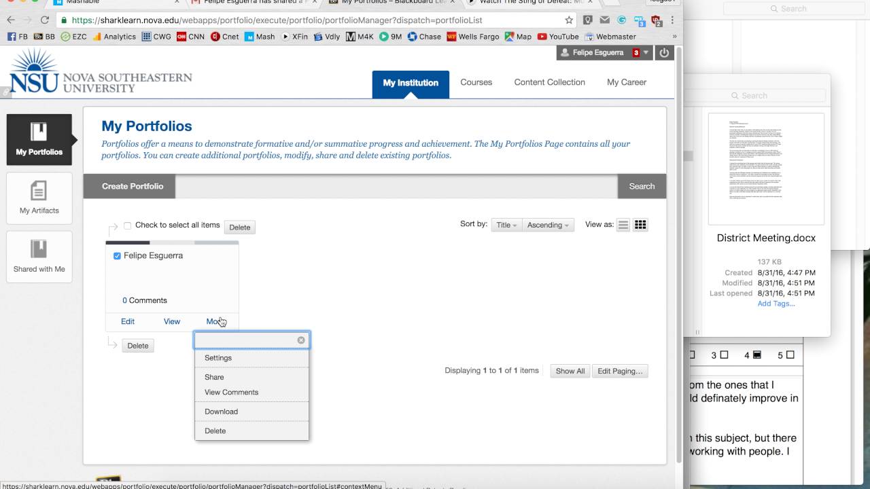The height and width of the screenshot is (489, 870).
Task: Open the Cnet bookmark
Action: (225, 37)
